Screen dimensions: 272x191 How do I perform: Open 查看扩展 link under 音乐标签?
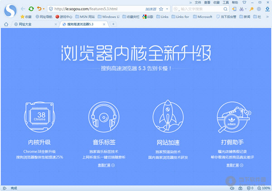tap(106, 165)
